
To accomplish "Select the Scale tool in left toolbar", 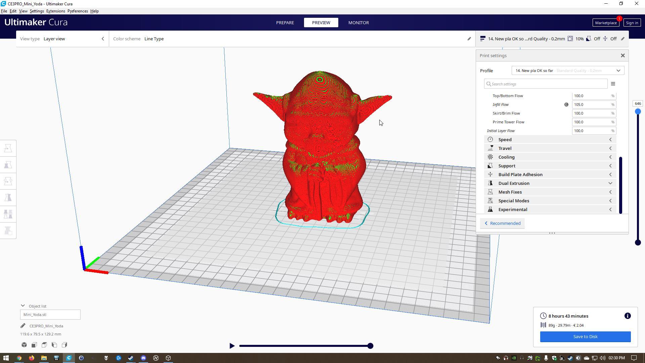I will coord(8,165).
